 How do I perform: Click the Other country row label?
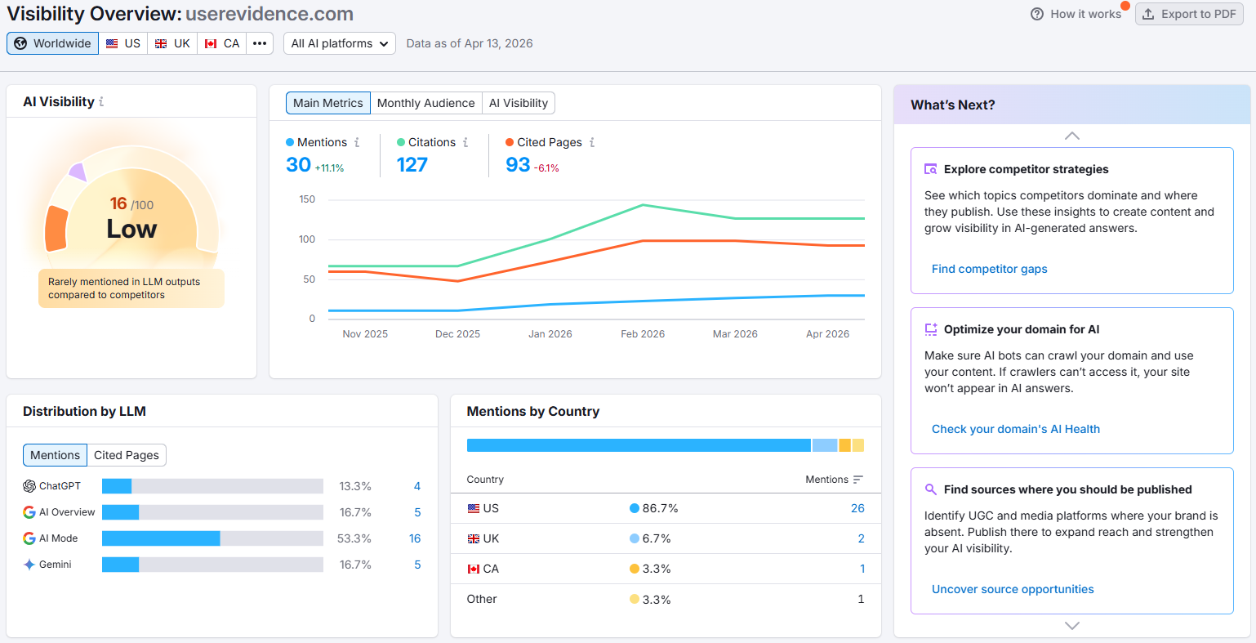click(482, 599)
